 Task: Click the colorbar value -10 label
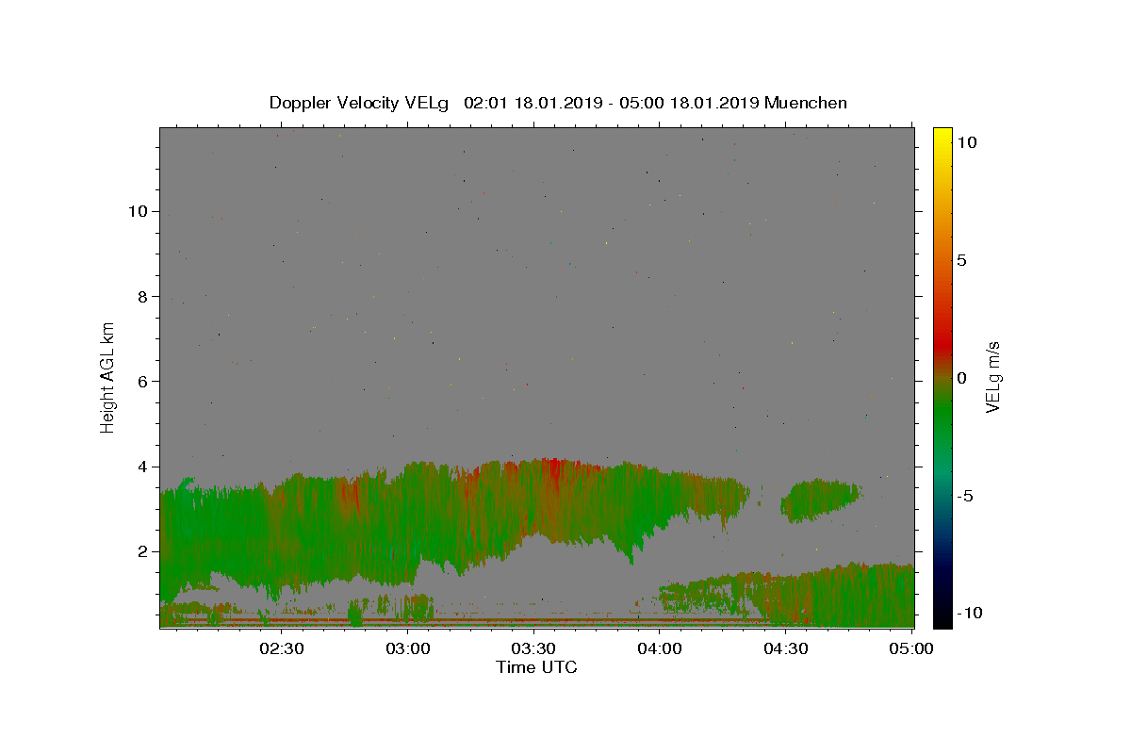[x=969, y=613]
